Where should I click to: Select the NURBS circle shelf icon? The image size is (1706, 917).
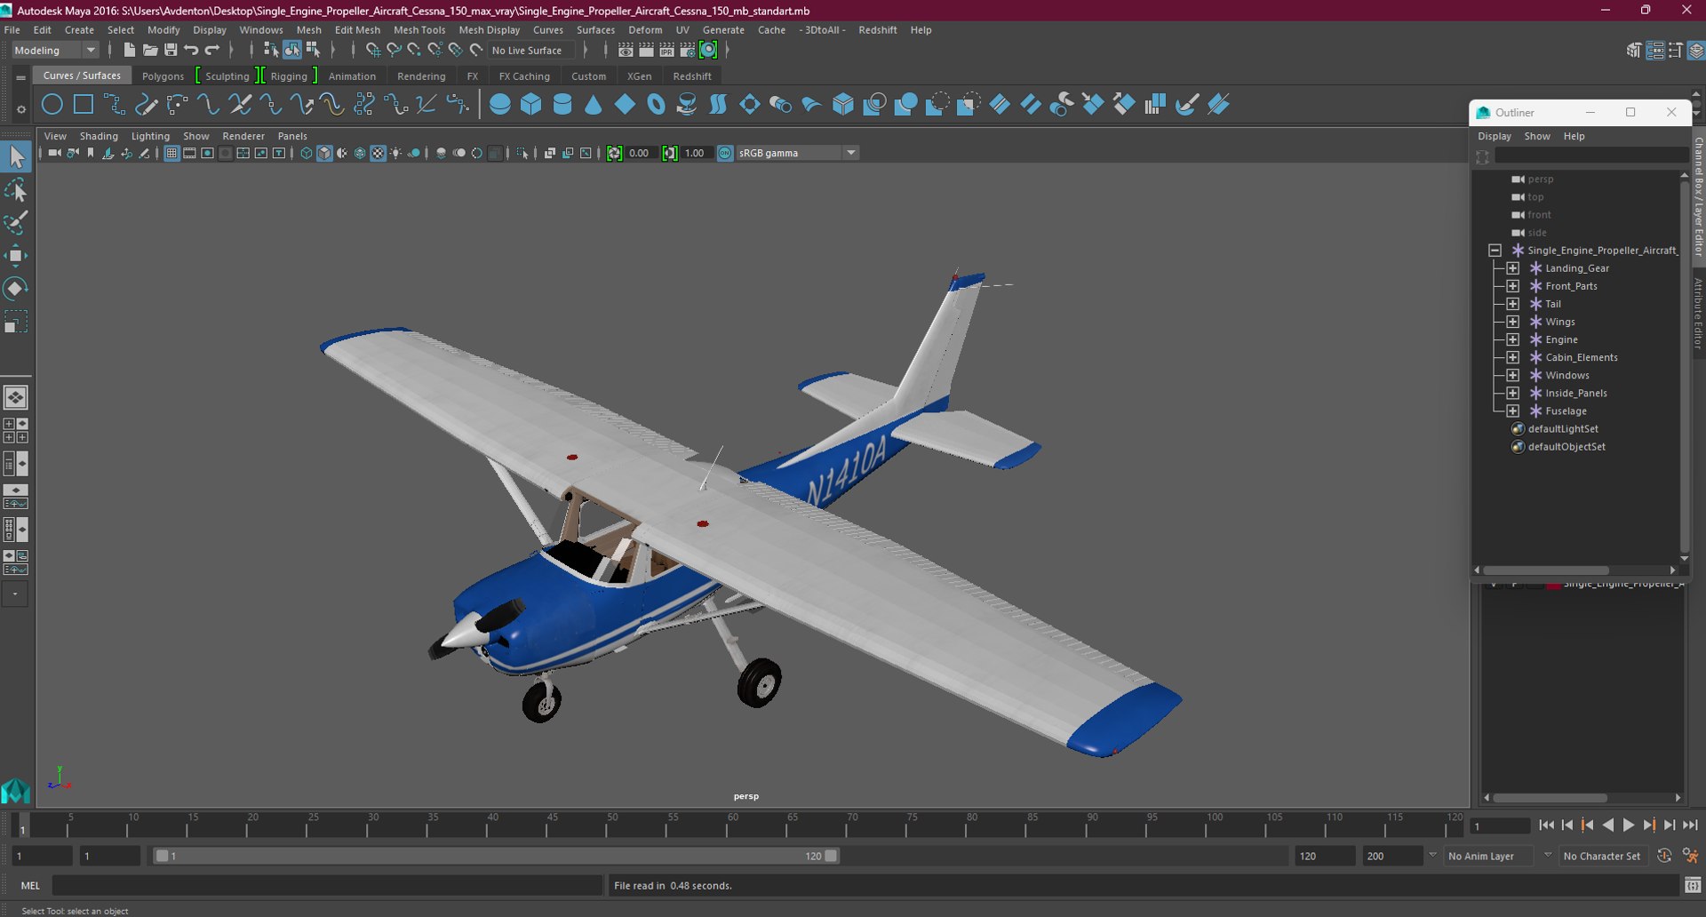[x=52, y=105]
